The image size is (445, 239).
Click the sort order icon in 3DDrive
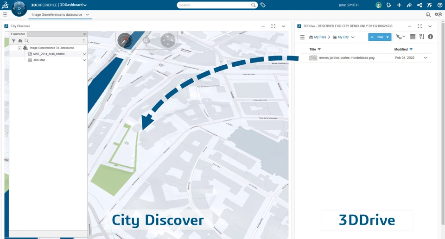422,37
